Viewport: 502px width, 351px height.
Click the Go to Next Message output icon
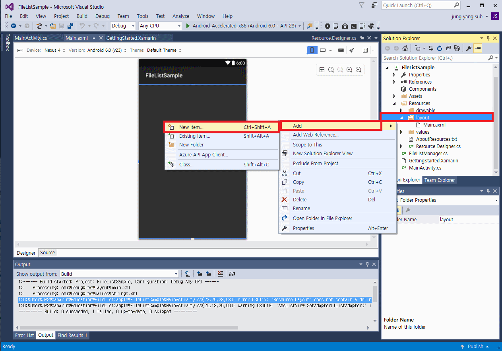(x=208, y=274)
